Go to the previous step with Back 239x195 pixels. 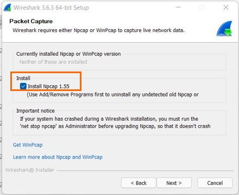pyautogui.click(x=139, y=183)
